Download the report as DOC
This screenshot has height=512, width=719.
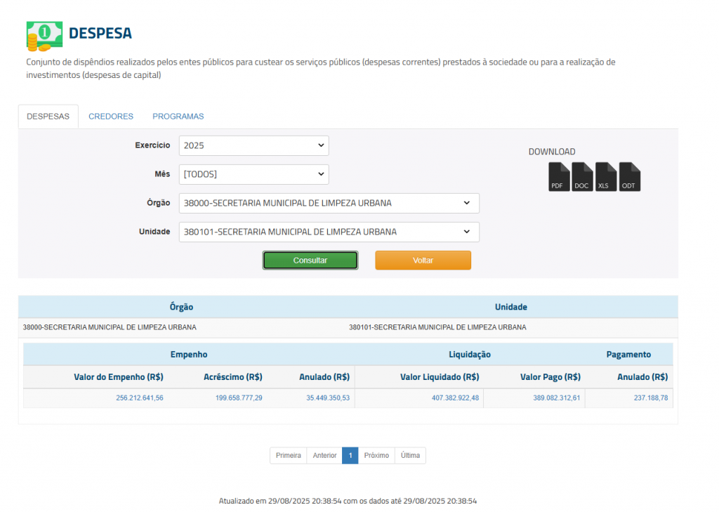(582, 177)
